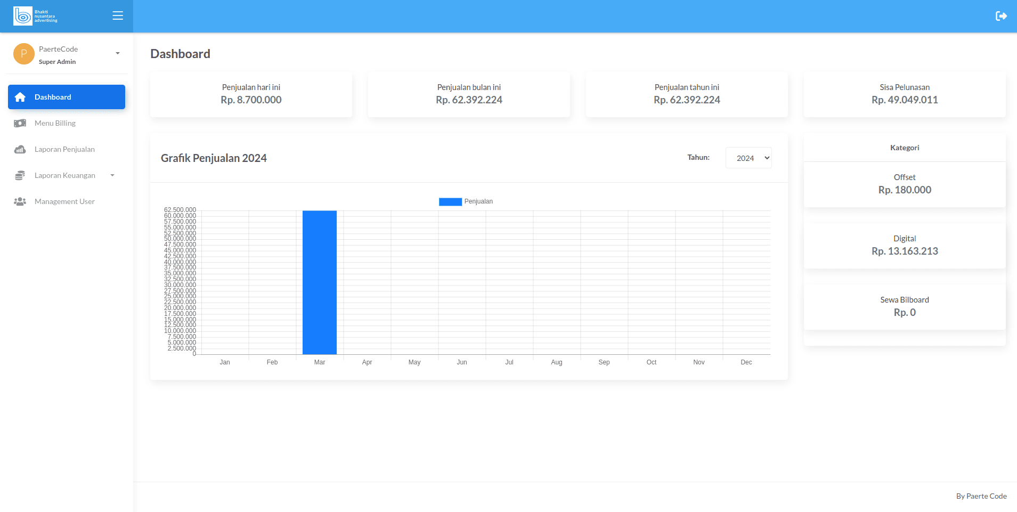Toggle the Penjualan legend series
This screenshot has width=1017, height=512.
point(466,201)
